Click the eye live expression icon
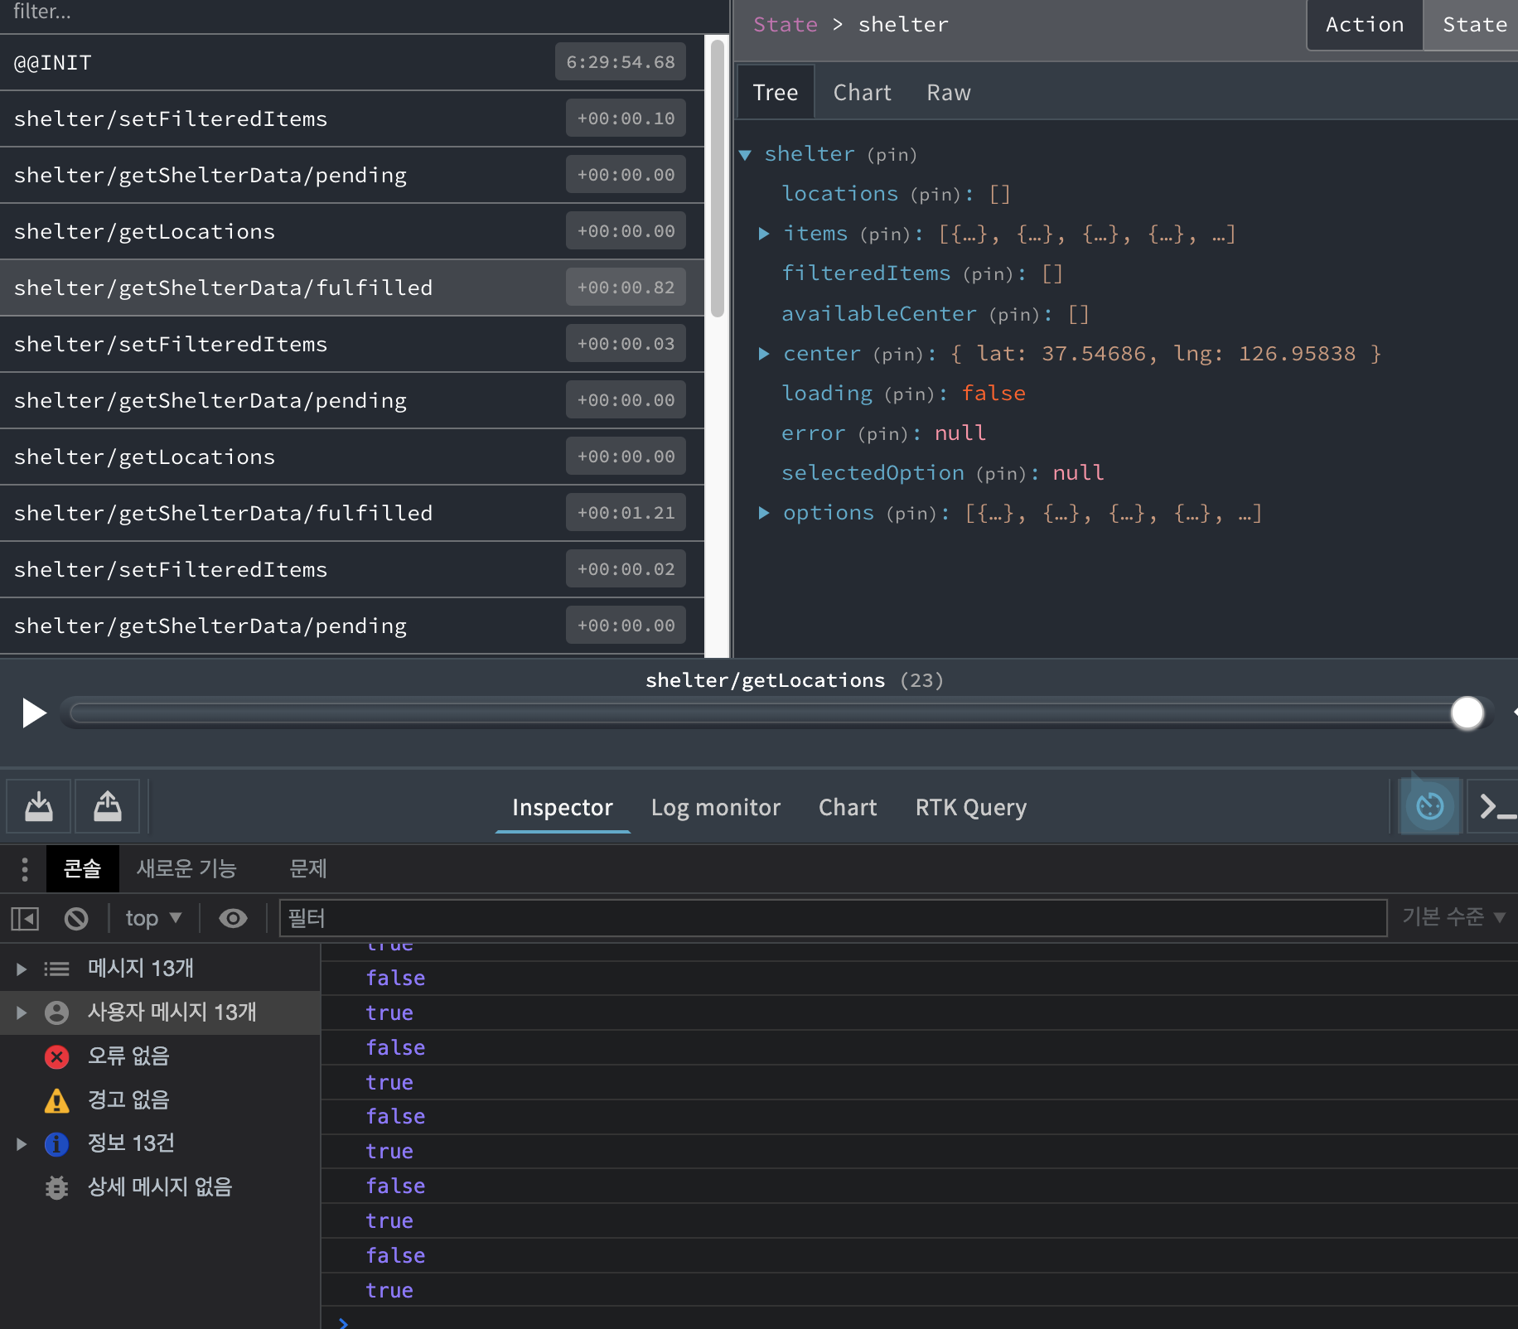Image resolution: width=1518 pixels, height=1329 pixels. [x=233, y=918]
